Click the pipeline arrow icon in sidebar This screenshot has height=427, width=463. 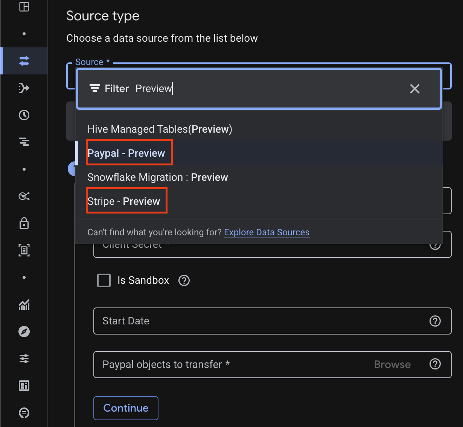click(x=24, y=88)
